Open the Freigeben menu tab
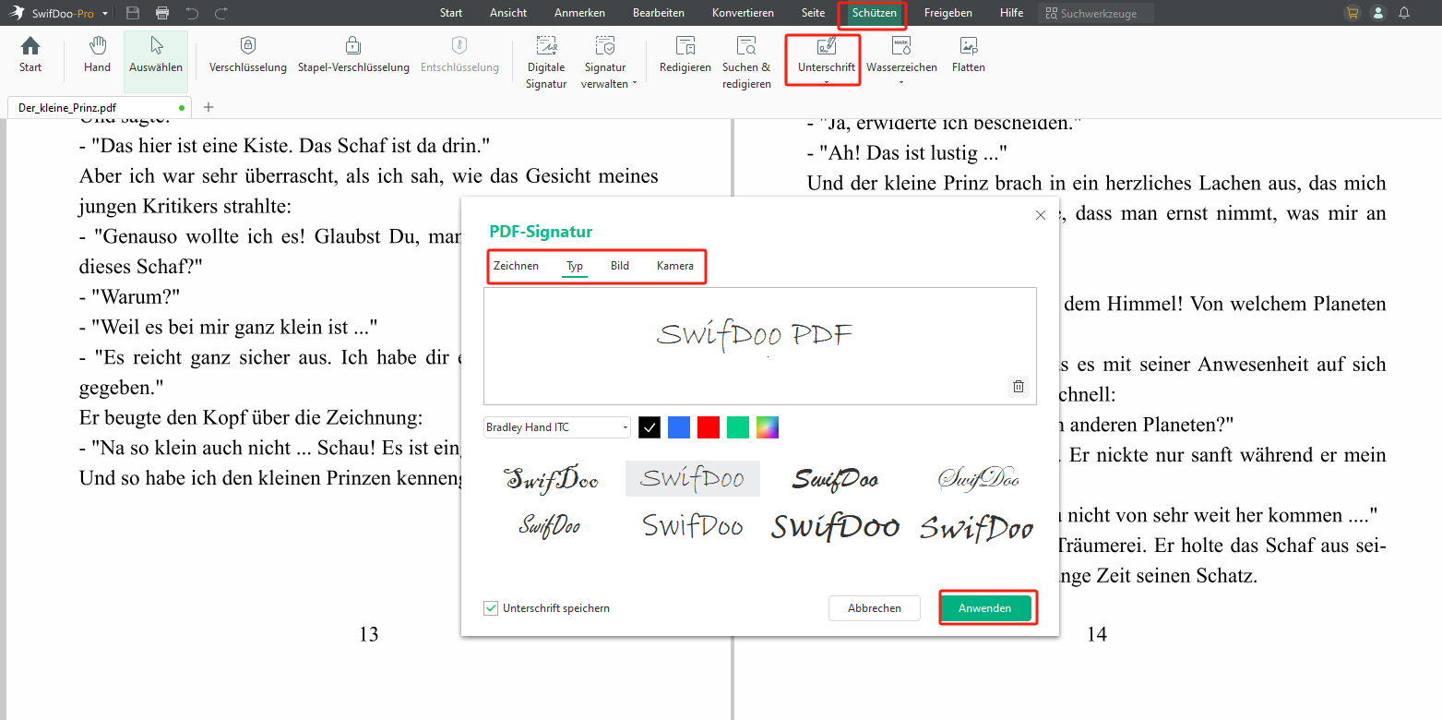This screenshot has width=1442, height=720. click(947, 13)
